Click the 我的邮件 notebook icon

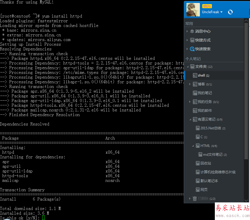click(195, 110)
